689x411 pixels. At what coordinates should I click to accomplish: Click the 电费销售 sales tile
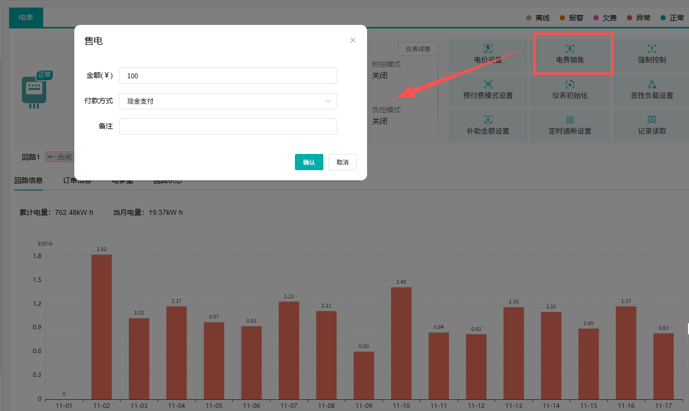(570, 55)
